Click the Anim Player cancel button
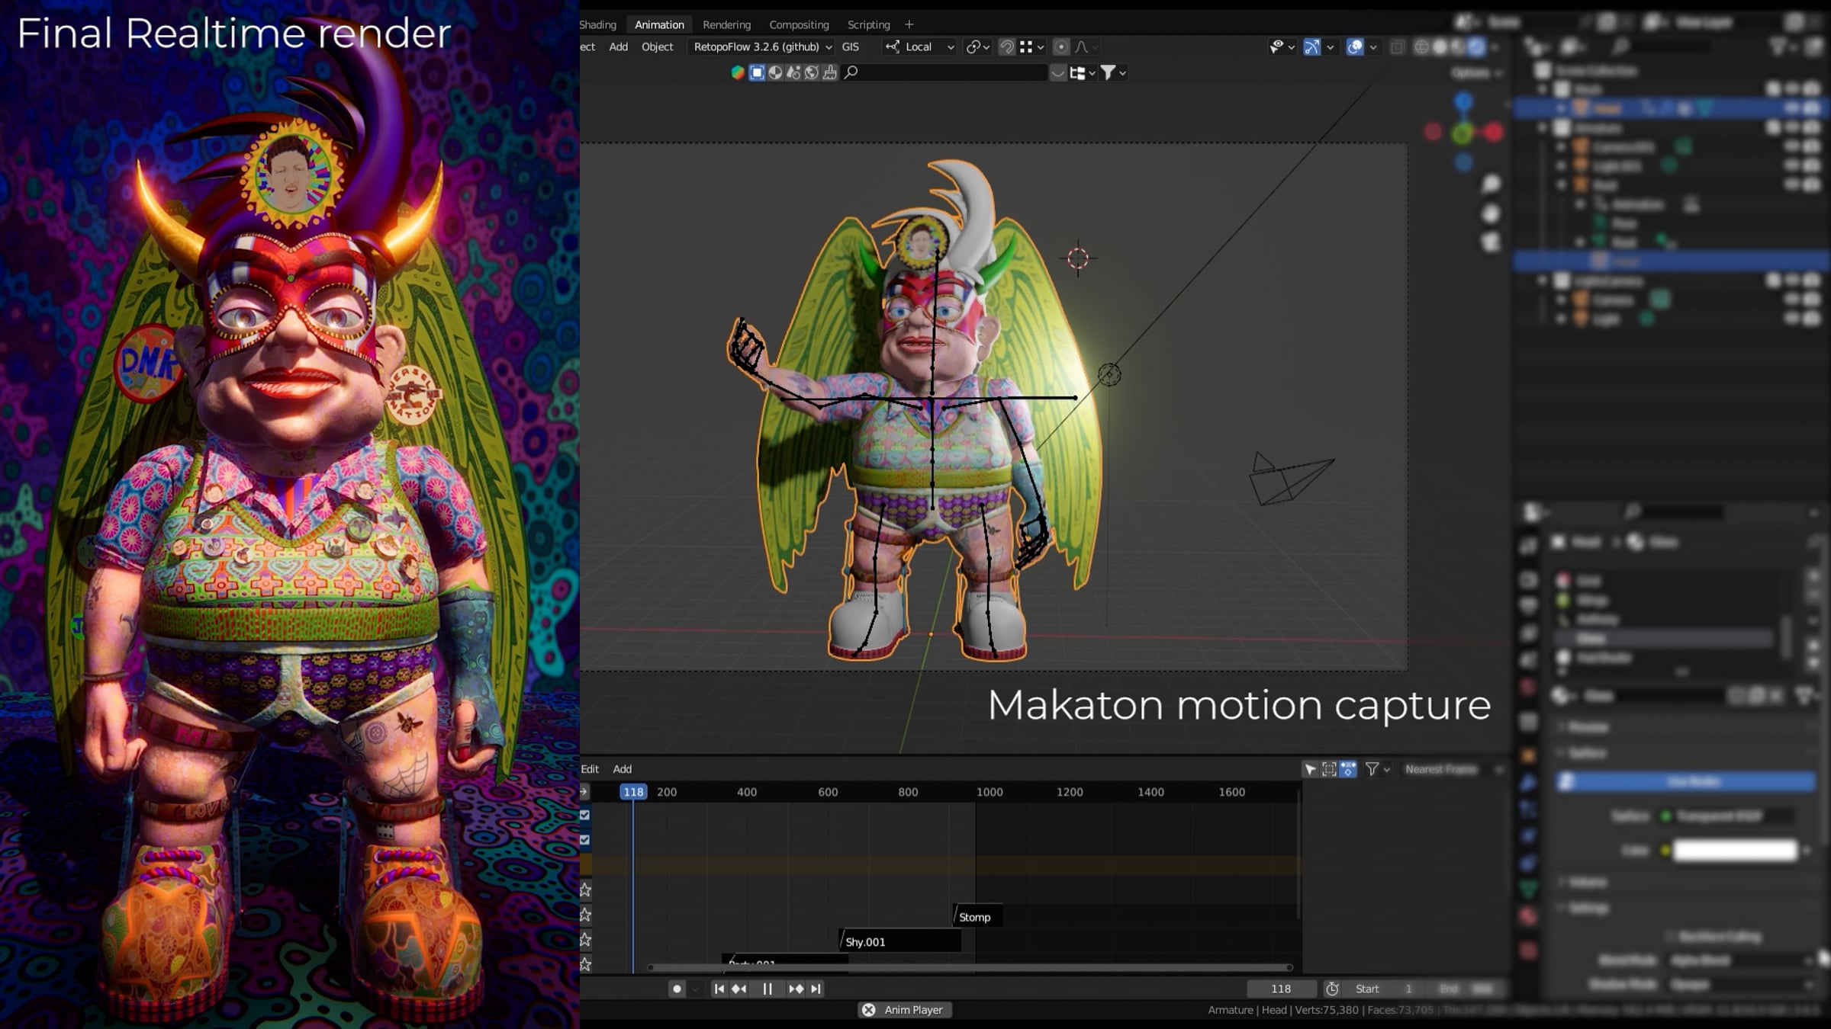Screen dimensions: 1831x1029 point(868,1010)
